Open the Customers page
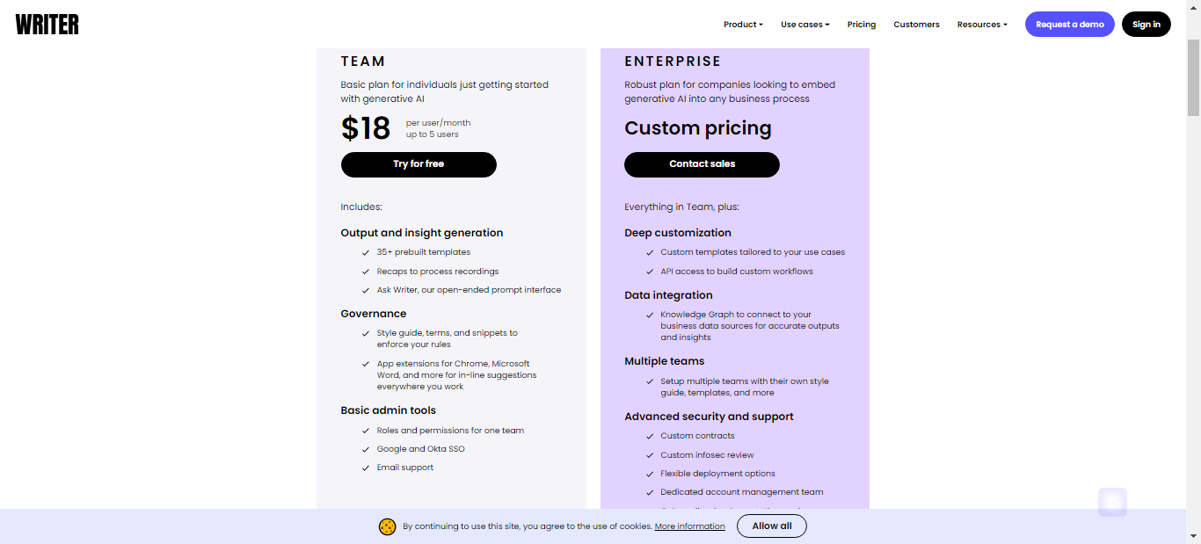This screenshot has width=1201, height=544. 916,25
